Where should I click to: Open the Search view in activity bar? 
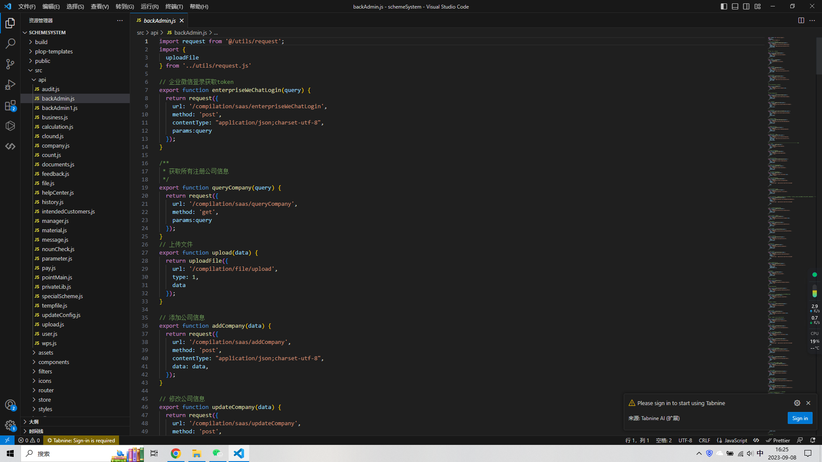[10, 43]
